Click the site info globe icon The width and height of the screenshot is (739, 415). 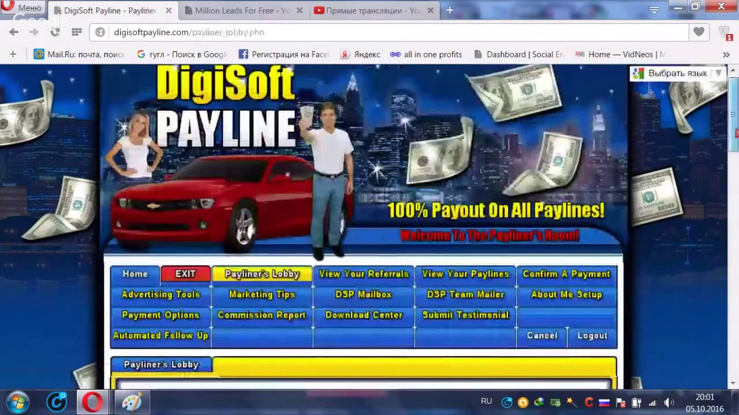point(100,32)
